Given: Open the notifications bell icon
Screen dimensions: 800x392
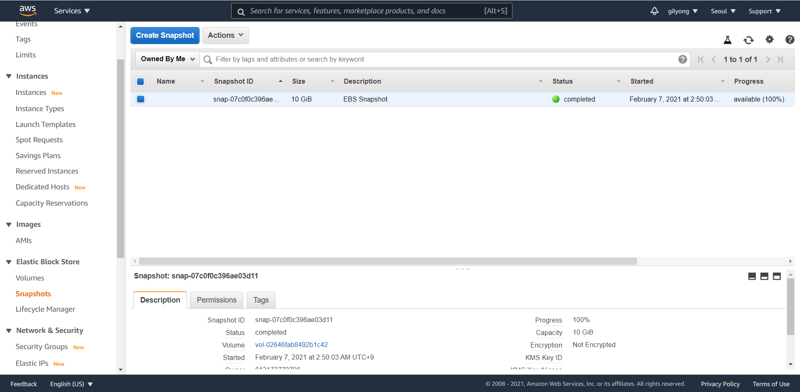Looking at the screenshot, I should 655,11.
